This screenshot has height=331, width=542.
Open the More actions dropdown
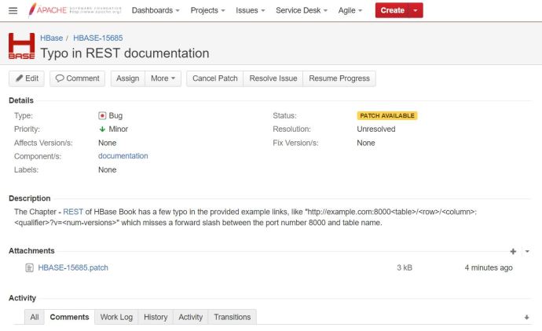click(164, 78)
